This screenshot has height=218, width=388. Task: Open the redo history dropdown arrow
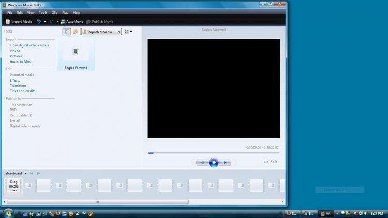(57, 22)
